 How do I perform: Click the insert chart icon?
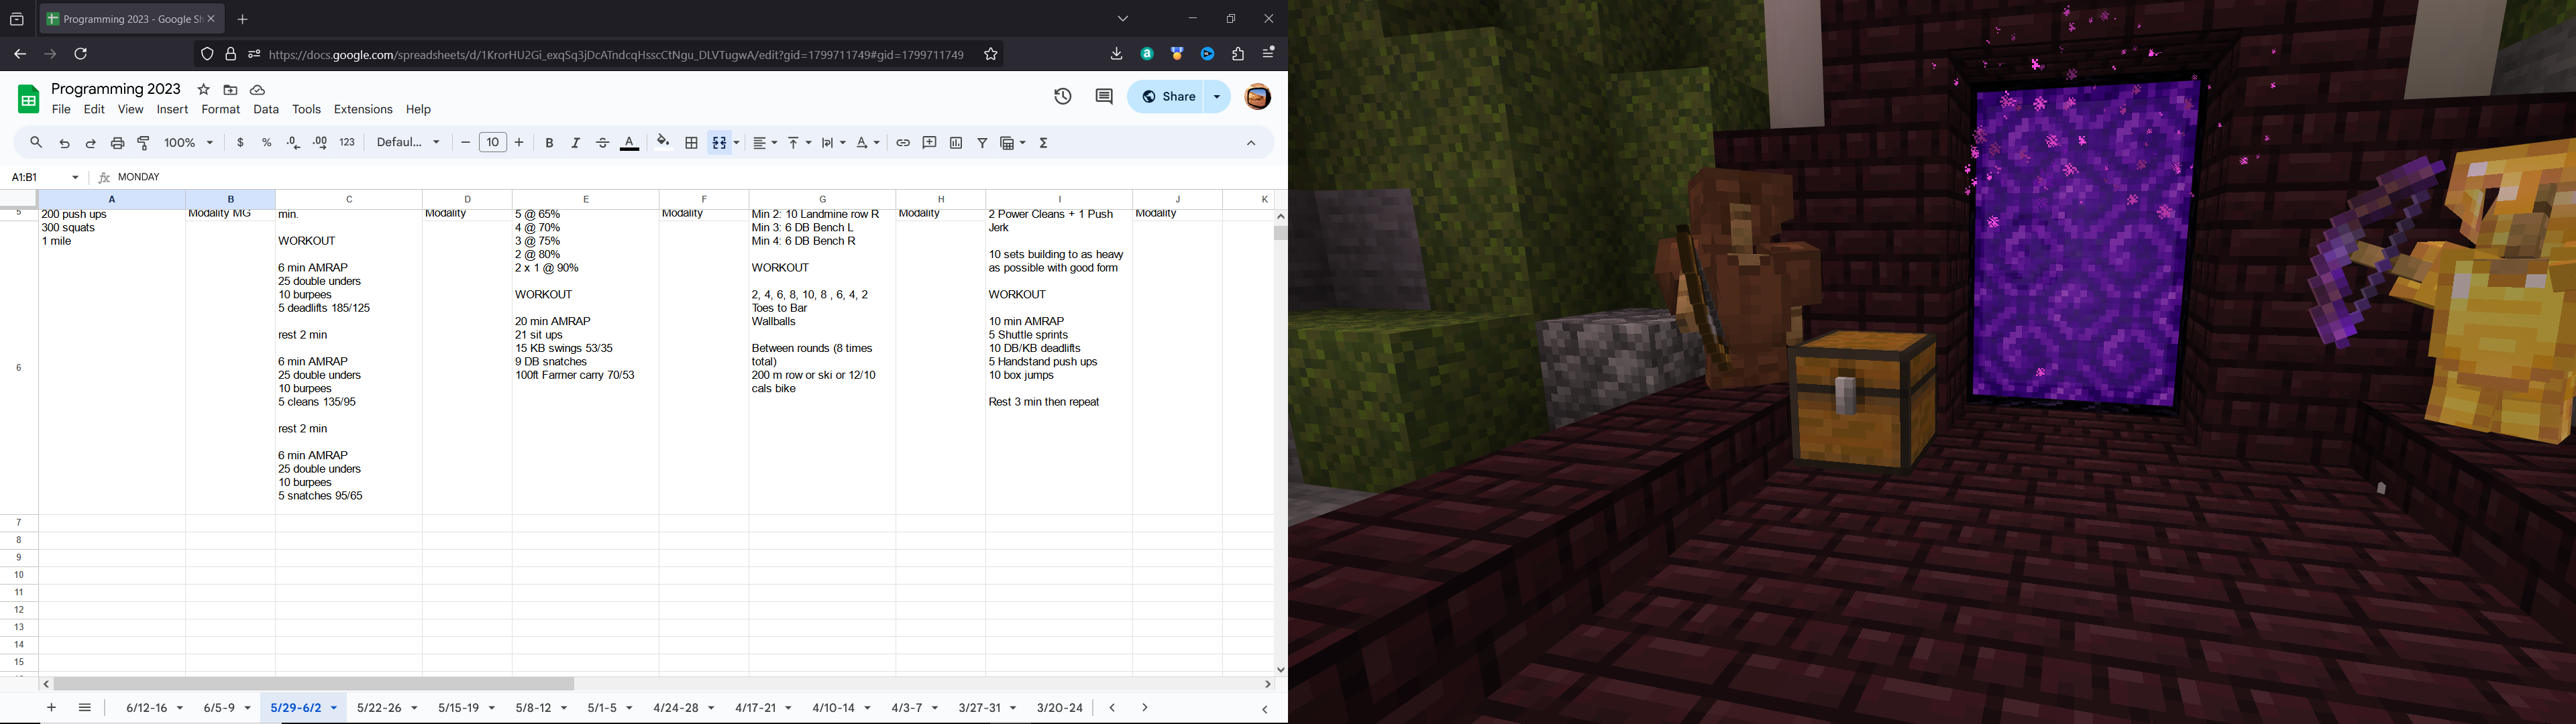(x=956, y=143)
